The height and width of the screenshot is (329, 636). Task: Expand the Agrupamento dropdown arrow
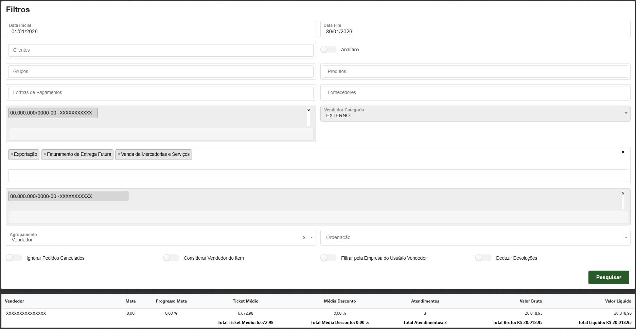pyautogui.click(x=312, y=238)
